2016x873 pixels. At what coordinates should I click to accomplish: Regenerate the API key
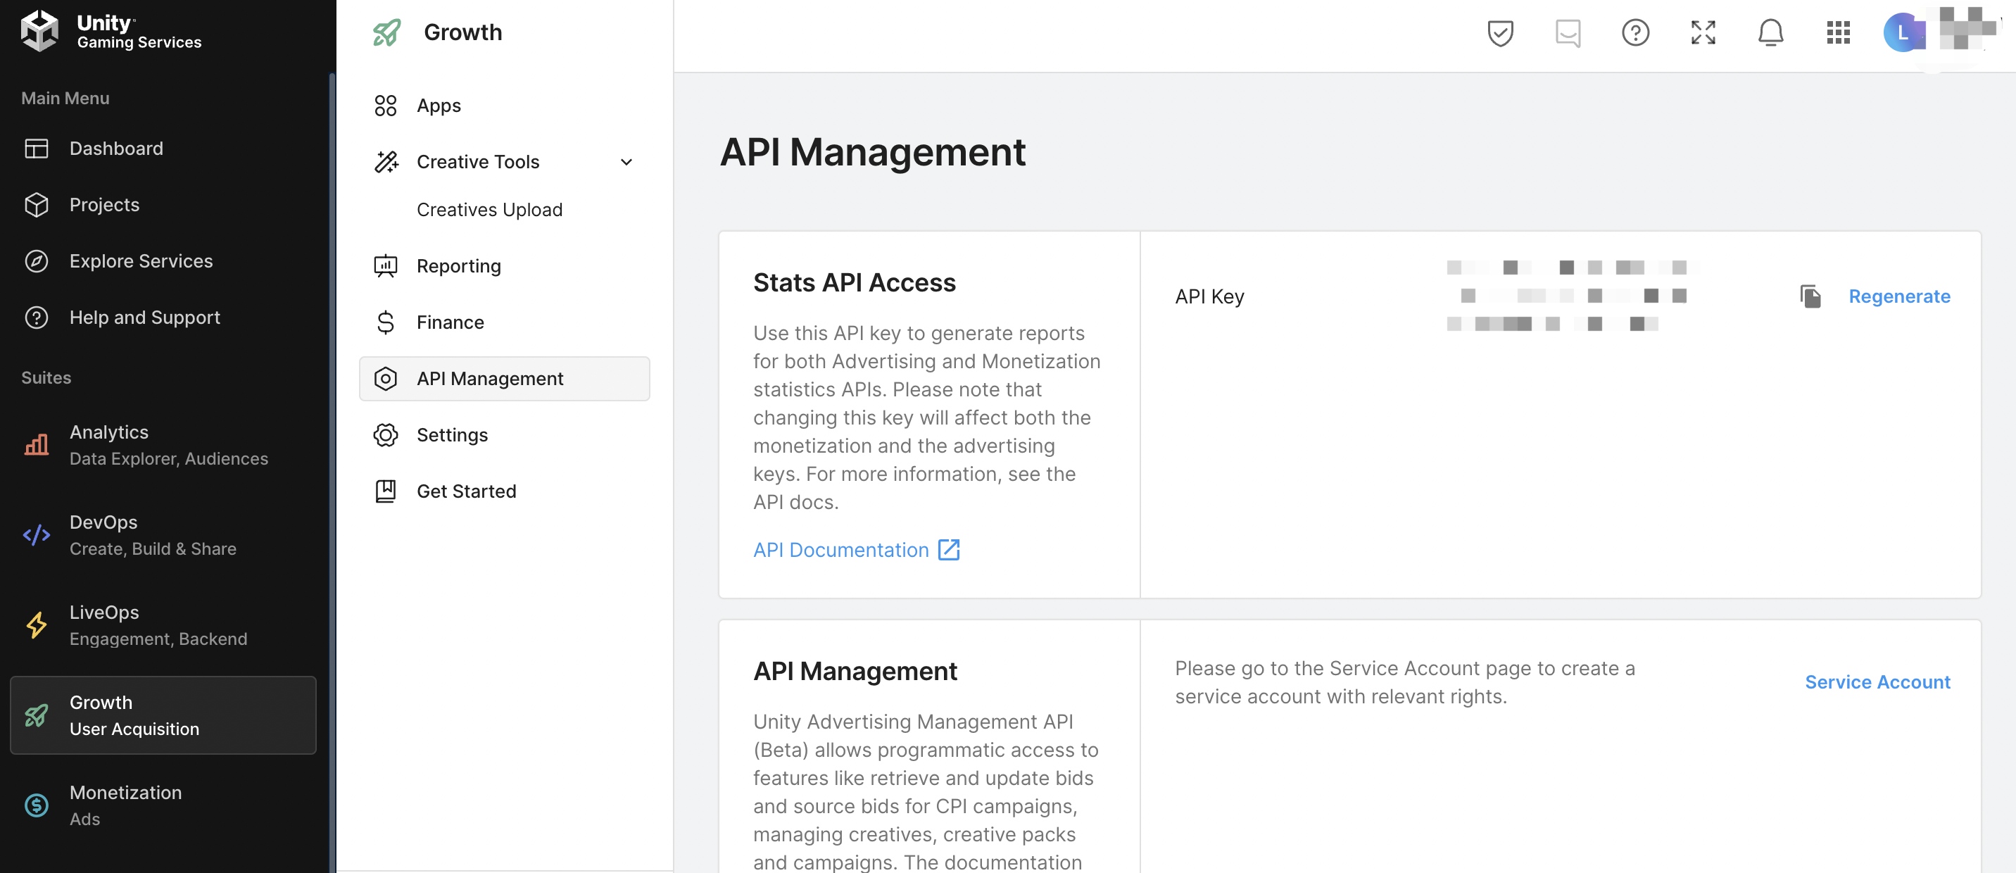click(1898, 296)
